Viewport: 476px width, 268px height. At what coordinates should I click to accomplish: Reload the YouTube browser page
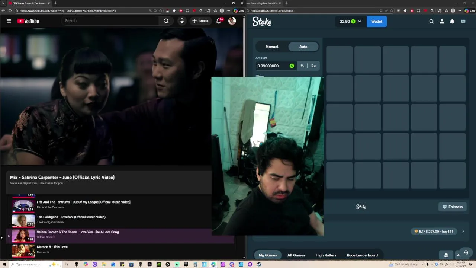point(10,10)
